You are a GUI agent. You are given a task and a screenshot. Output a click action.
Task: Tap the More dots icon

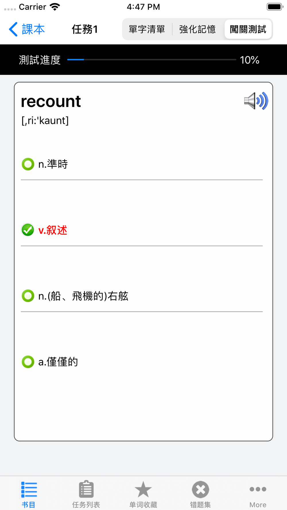point(258,489)
